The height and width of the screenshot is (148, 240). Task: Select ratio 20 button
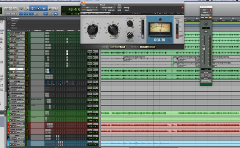[142, 22]
